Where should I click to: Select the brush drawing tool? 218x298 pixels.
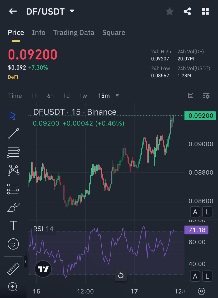tap(13, 207)
